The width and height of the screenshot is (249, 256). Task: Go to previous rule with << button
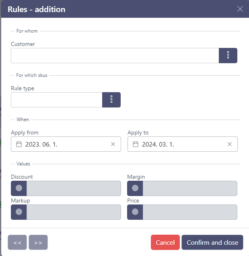pyautogui.click(x=17, y=243)
